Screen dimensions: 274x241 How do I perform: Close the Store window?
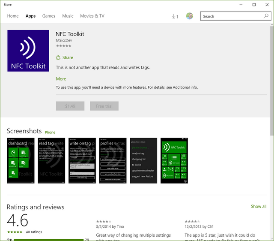coord(267,5)
